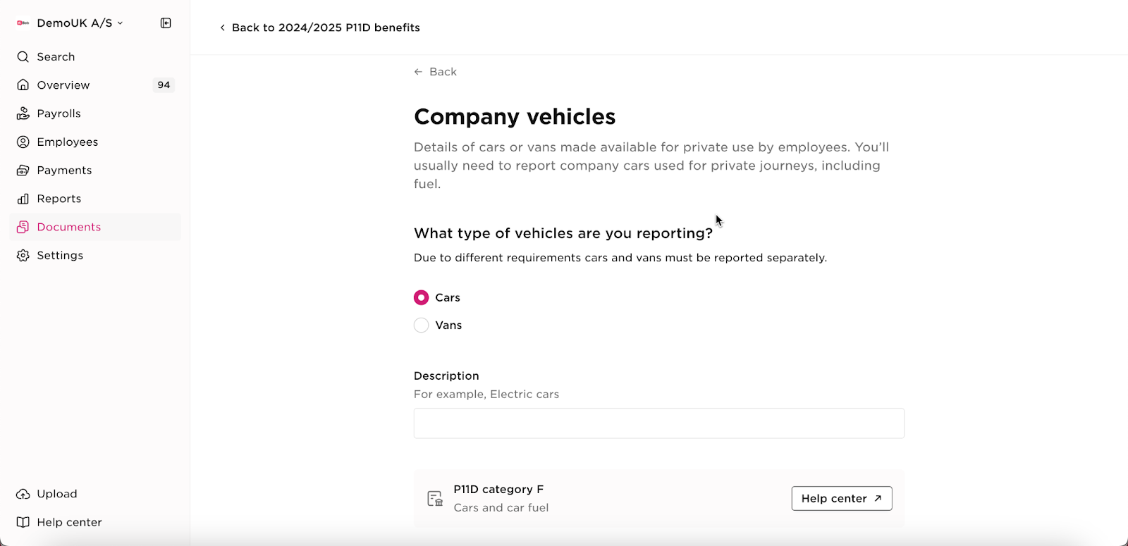Go back to 2024/2025 P11D benefits
Viewport: 1128px width, 546px height.
319,27
